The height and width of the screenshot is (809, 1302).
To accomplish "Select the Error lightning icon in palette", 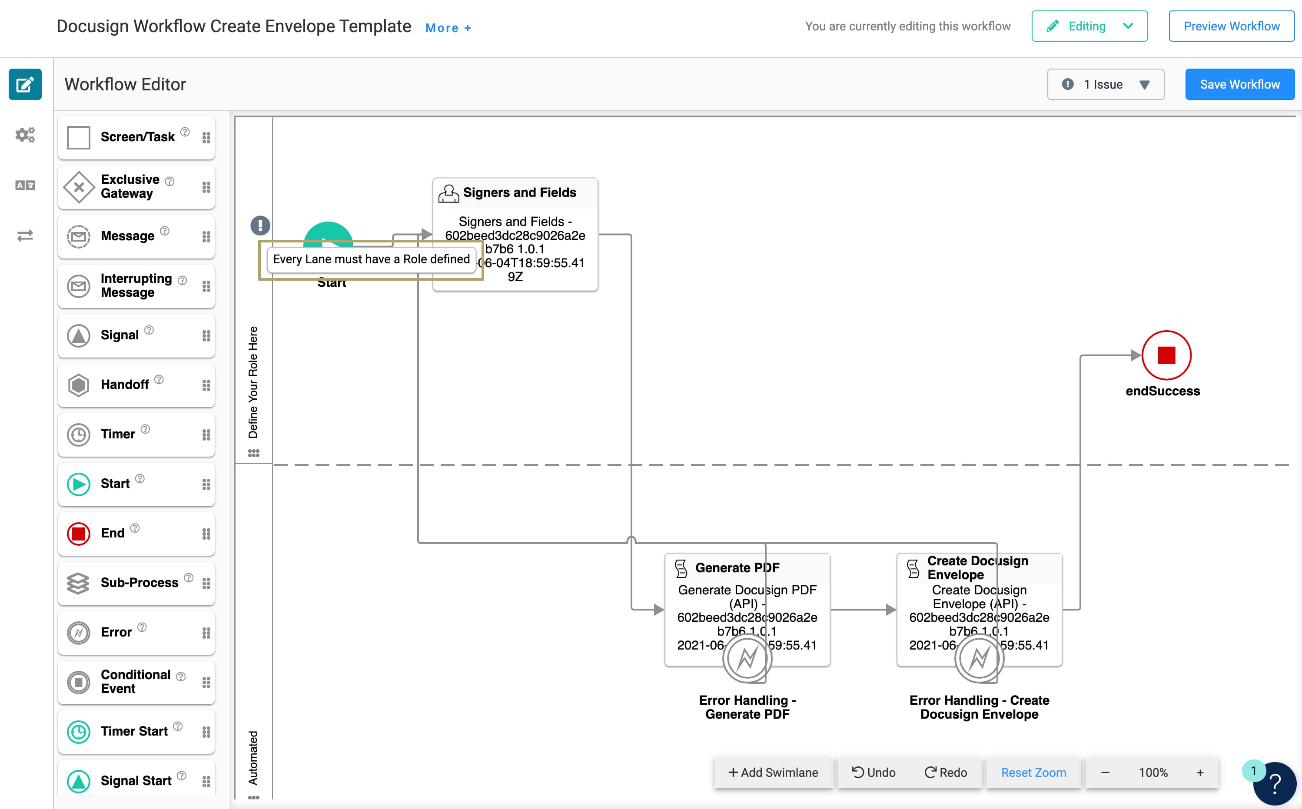I will pos(79,633).
